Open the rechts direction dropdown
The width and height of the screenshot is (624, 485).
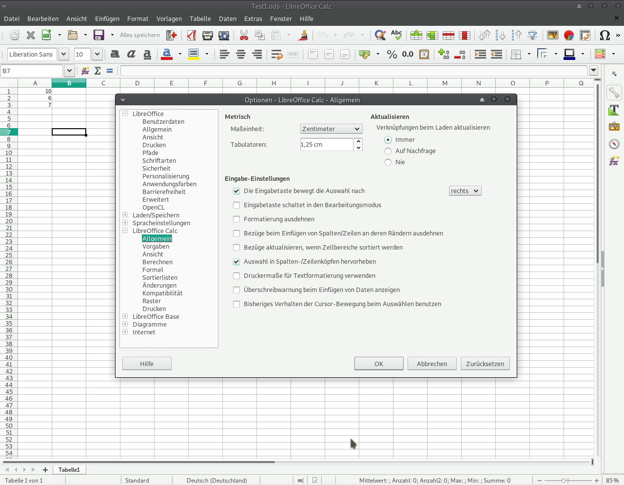[465, 191]
